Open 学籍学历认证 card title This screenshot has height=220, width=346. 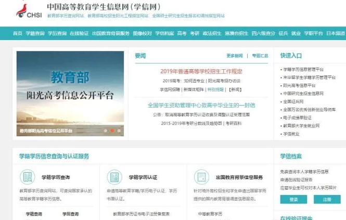143,177
